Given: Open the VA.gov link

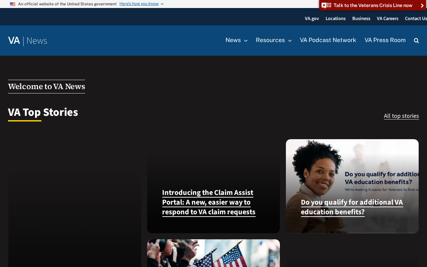Looking at the screenshot, I should pyautogui.click(x=312, y=18).
